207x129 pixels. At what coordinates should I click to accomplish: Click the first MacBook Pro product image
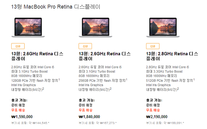click(28, 27)
